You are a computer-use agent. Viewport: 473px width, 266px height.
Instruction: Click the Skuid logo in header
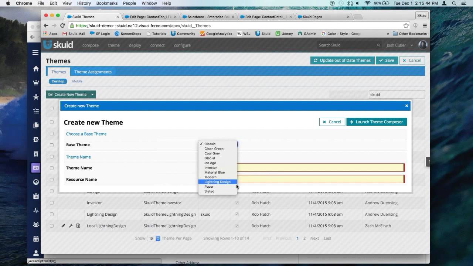[58, 45]
